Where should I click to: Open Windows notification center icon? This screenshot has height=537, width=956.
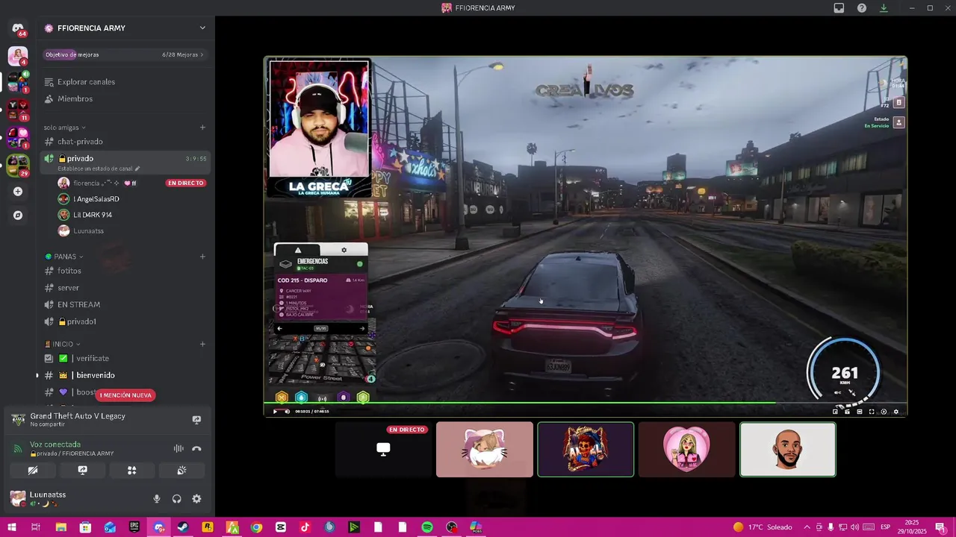(x=940, y=527)
